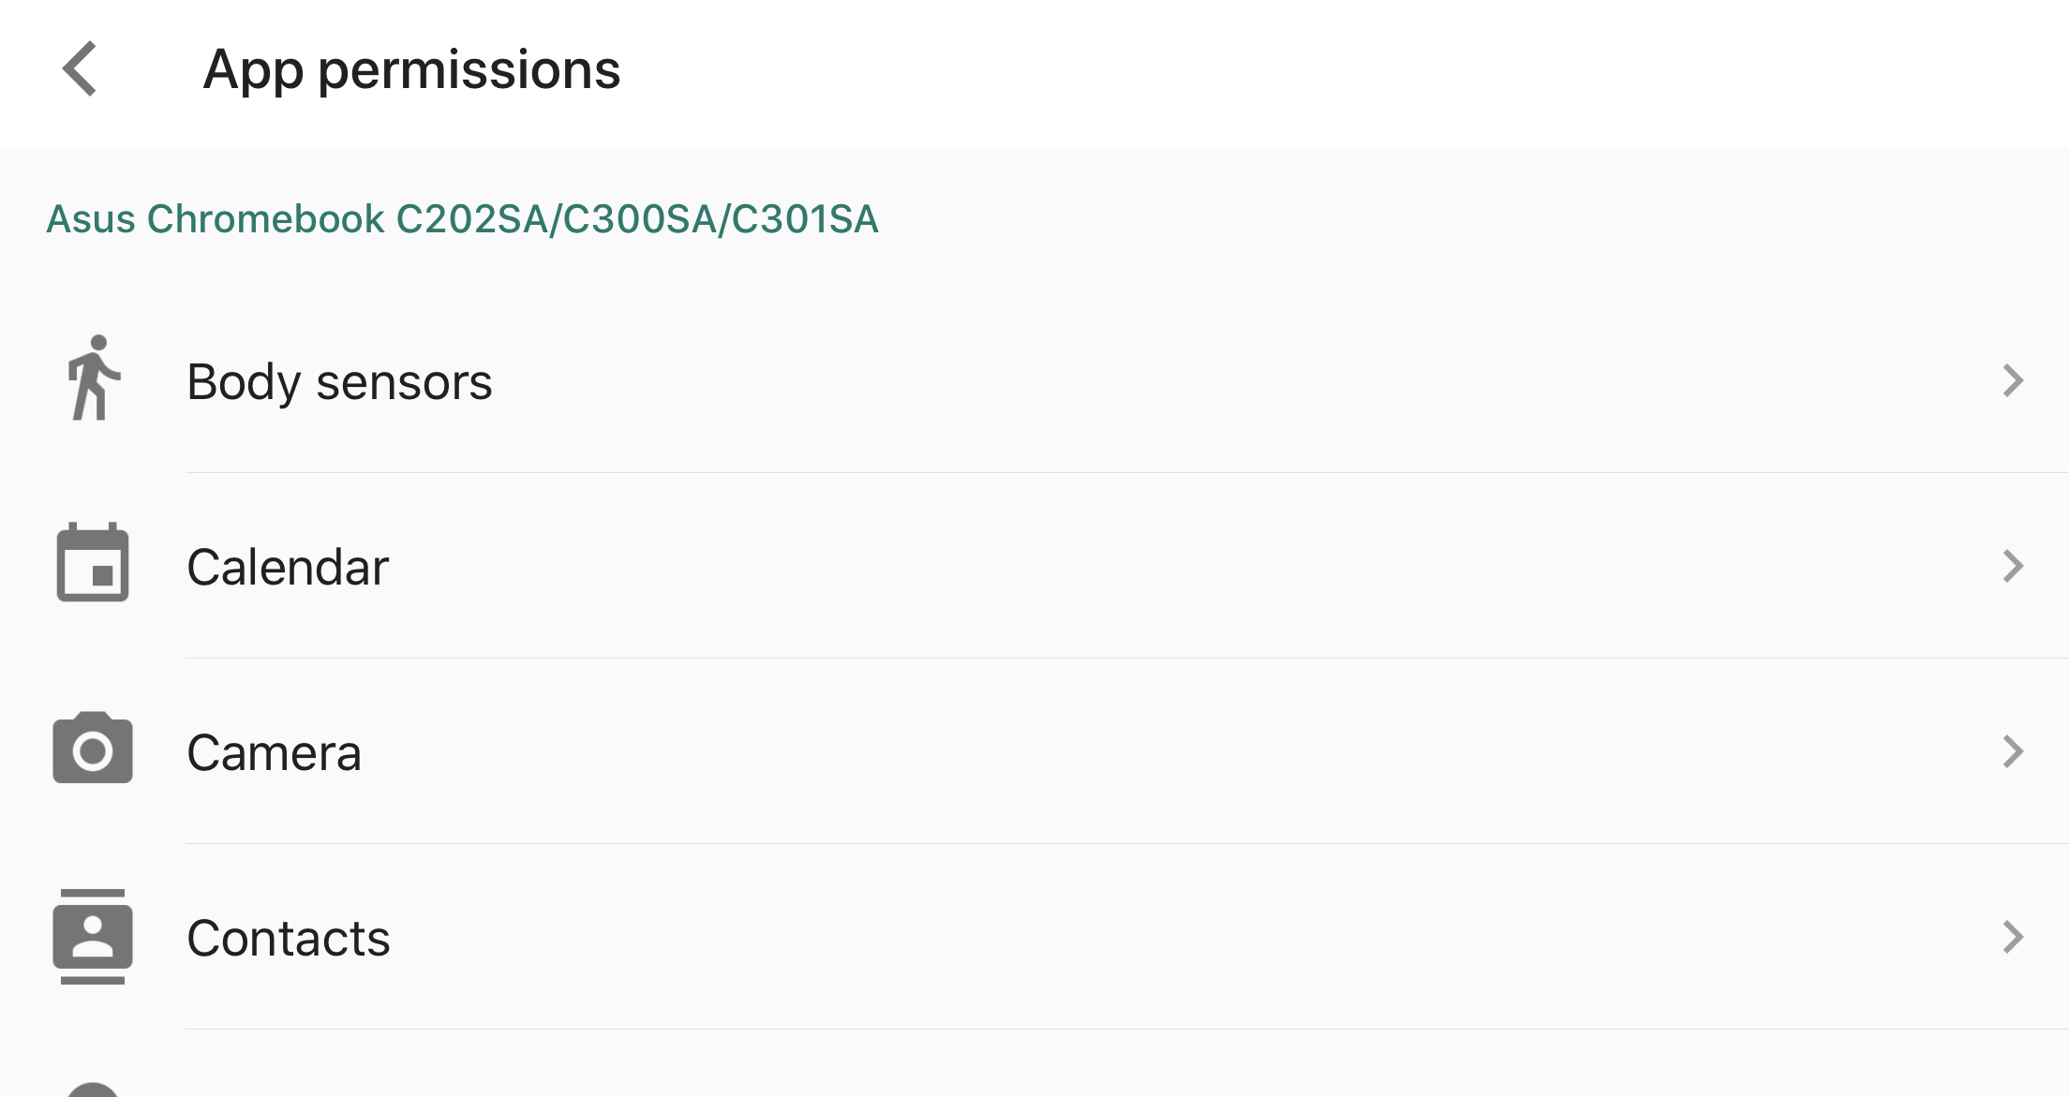Image resolution: width=2069 pixels, height=1097 pixels.
Task: Click the Asus Chromebook C202SA/C300SA/C301SA heading
Action: (x=462, y=219)
